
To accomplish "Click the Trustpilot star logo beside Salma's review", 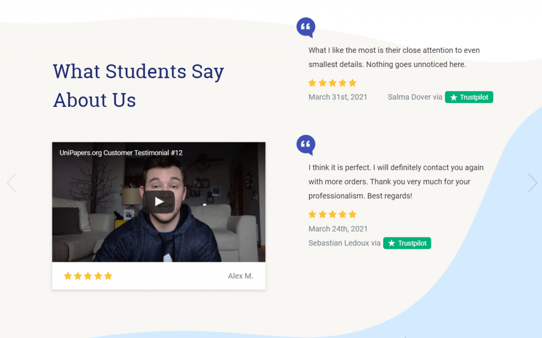I will pyautogui.click(x=454, y=97).
